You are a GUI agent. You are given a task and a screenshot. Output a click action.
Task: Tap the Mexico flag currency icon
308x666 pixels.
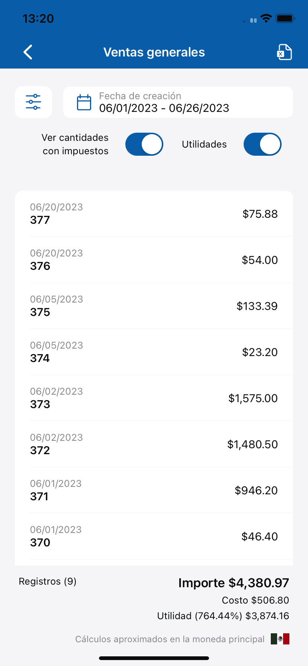[x=280, y=639]
